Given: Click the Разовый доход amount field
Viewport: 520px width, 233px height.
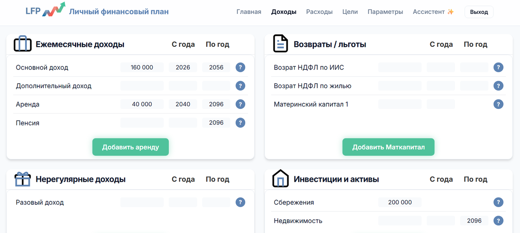Looking at the screenshot, I should click(x=142, y=202).
